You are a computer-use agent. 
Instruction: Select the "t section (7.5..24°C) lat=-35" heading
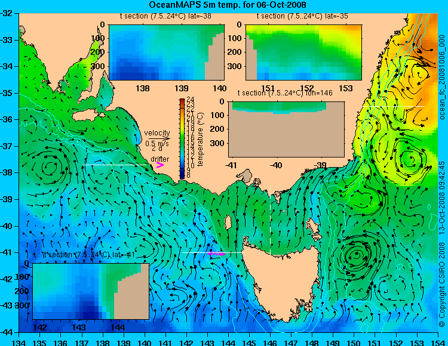click(x=302, y=16)
